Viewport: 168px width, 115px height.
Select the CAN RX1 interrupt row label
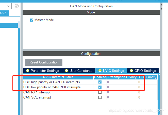point(37,92)
